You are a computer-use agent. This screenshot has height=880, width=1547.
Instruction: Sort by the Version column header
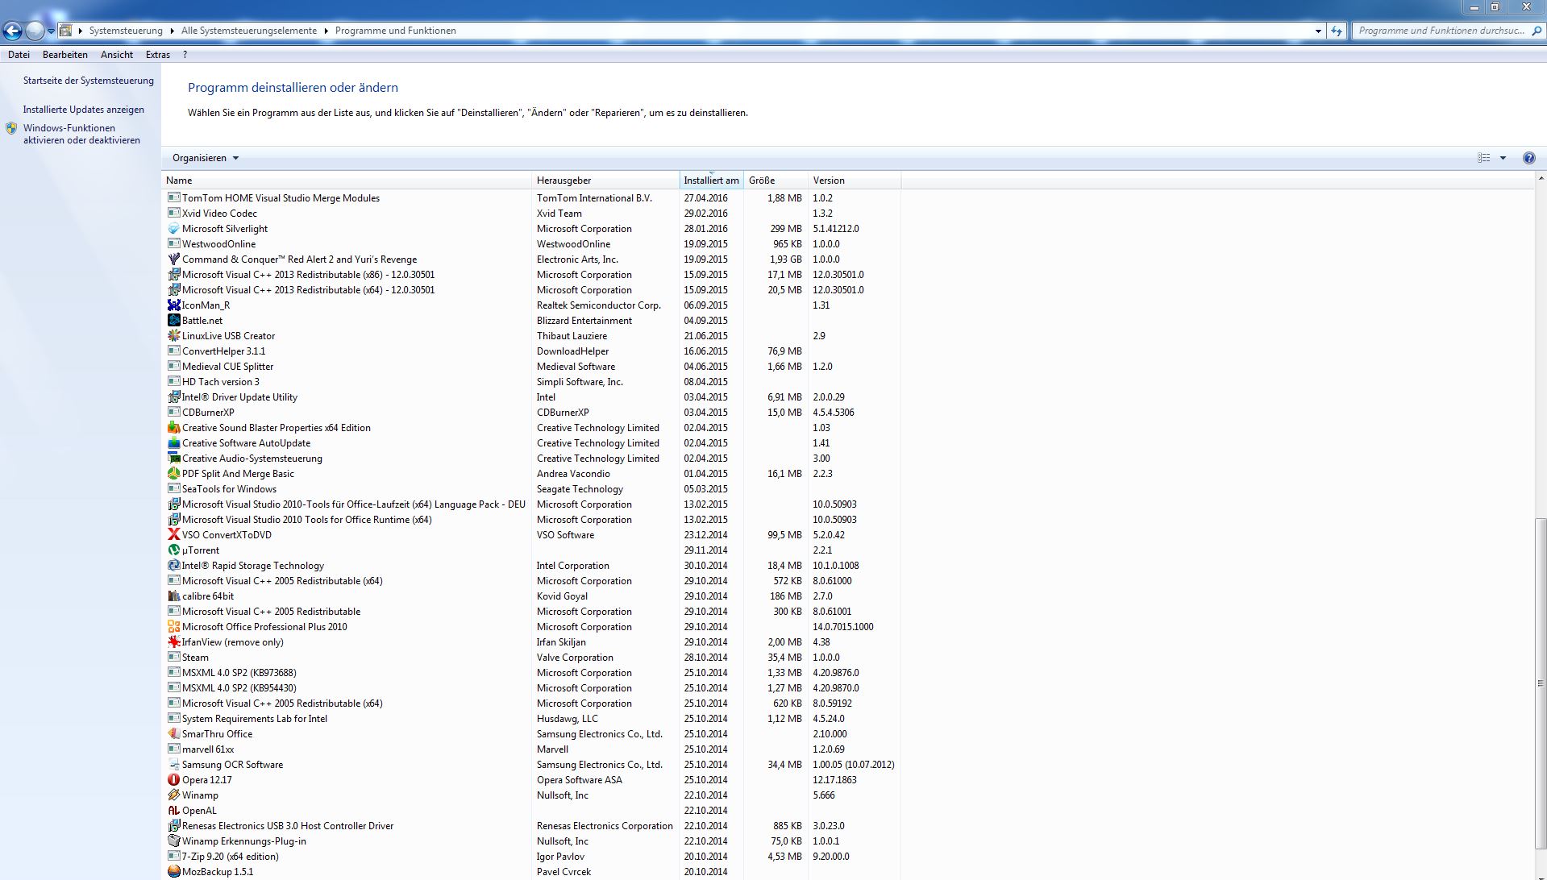855,181
